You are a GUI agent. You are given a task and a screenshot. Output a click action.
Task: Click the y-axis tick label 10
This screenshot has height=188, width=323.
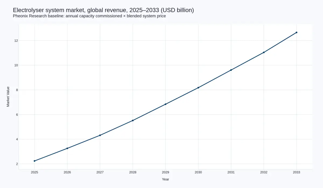(x=16, y=65)
